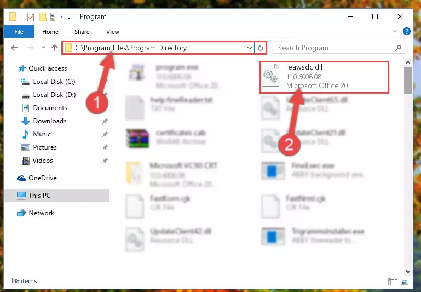Switch to the Home ribbon tab
Viewport: 421px width, 292px height.
(50, 32)
